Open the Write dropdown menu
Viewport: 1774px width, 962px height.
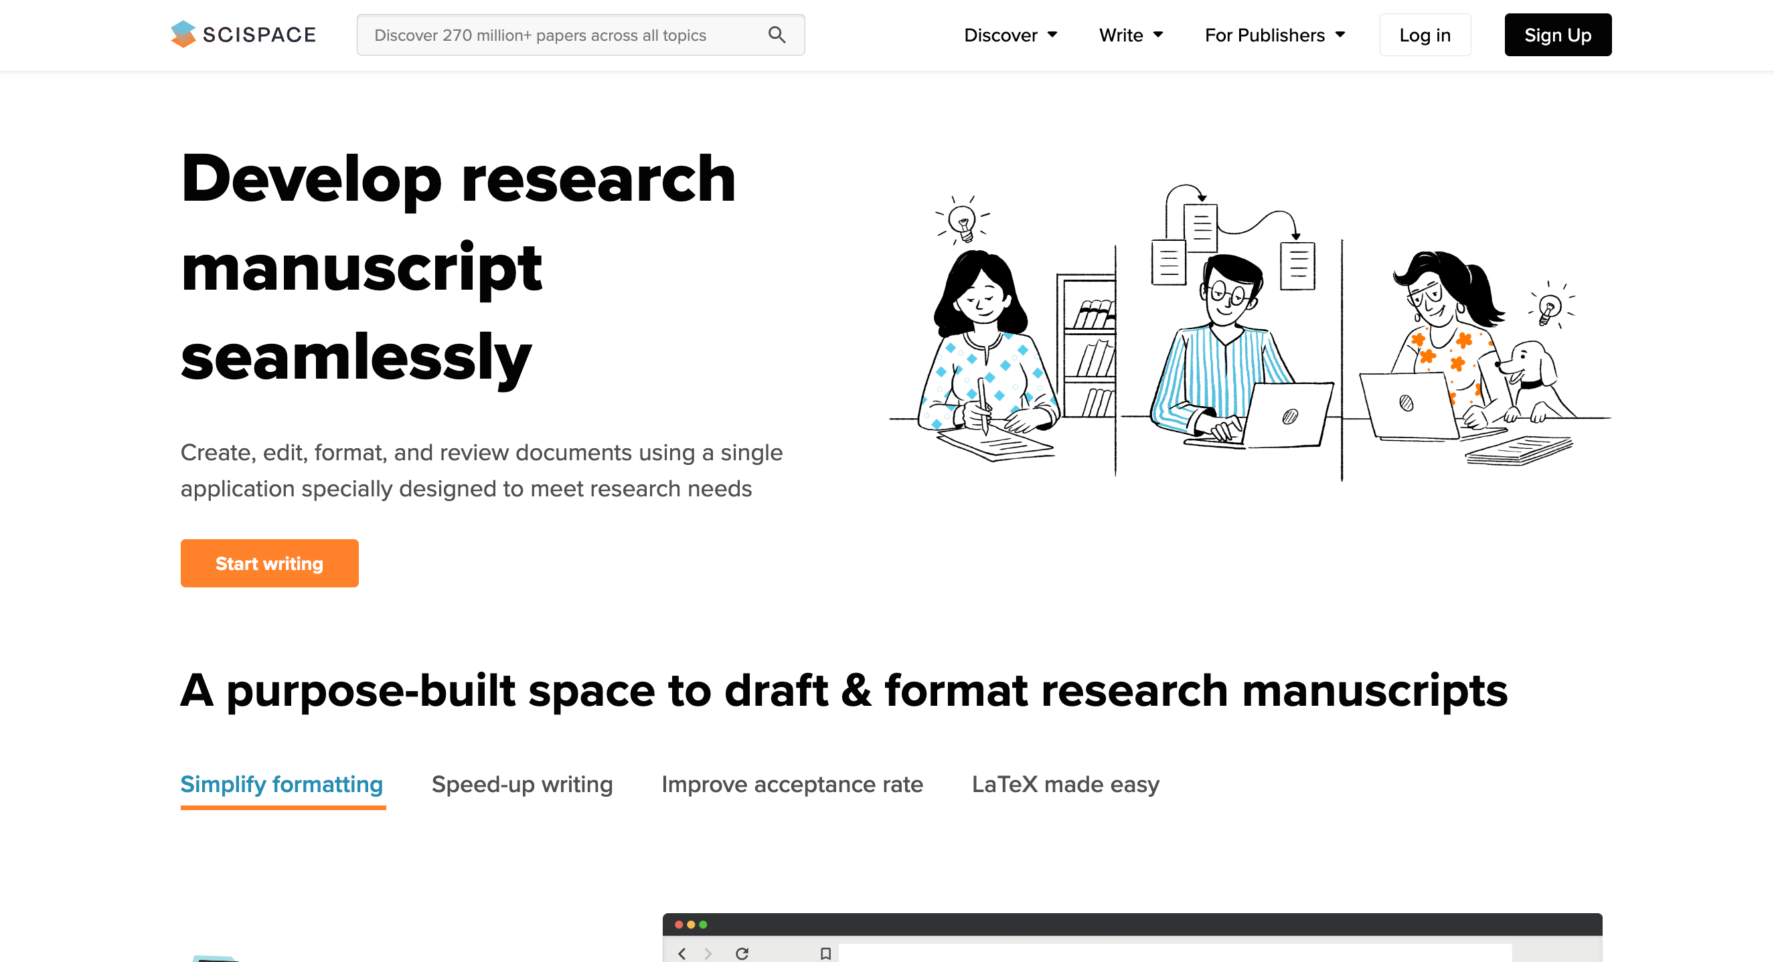point(1131,35)
